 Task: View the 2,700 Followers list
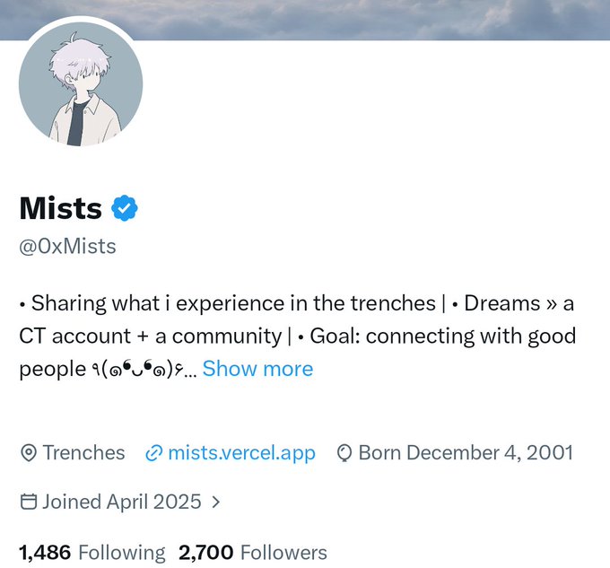tap(253, 553)
